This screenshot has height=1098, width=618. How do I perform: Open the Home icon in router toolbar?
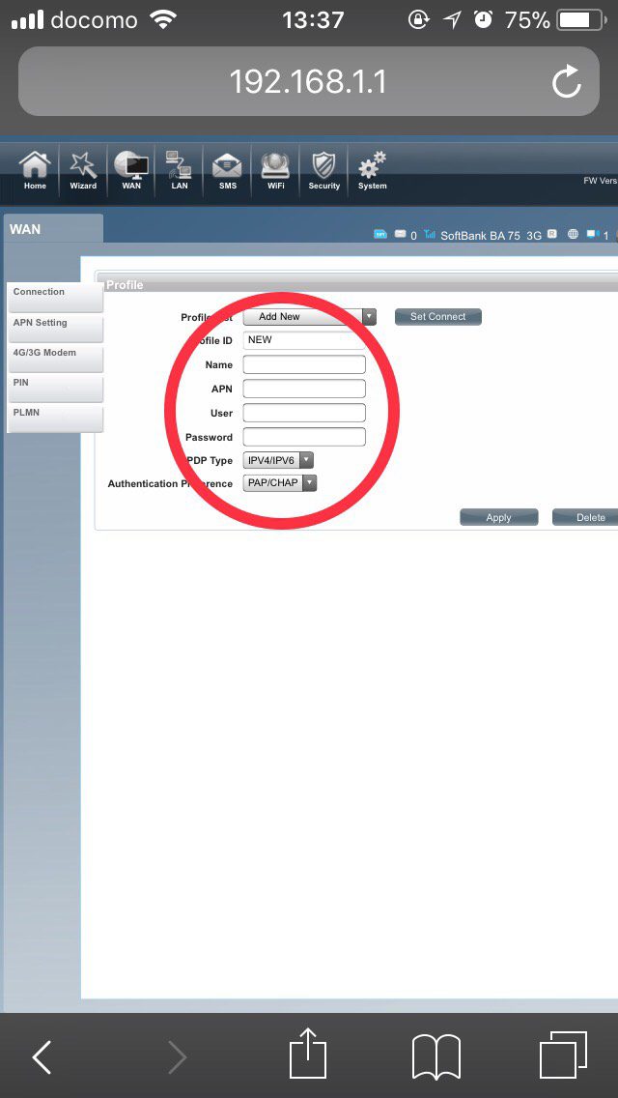coord(35,170)
